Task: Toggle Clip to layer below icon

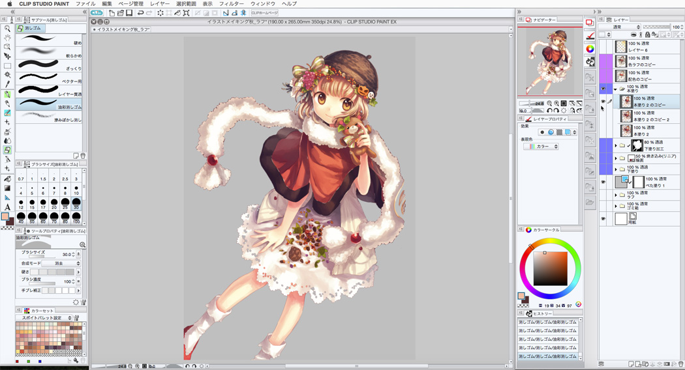Action: coord(633,34)
